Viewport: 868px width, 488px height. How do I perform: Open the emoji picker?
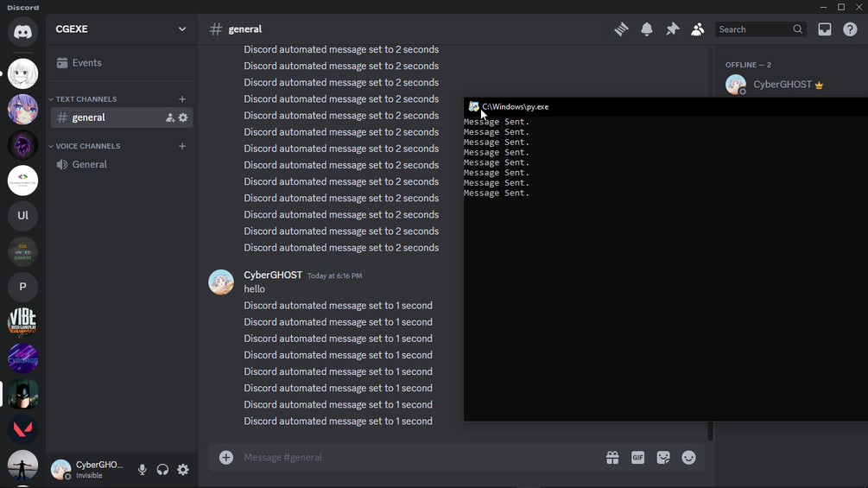click(688, 458)
